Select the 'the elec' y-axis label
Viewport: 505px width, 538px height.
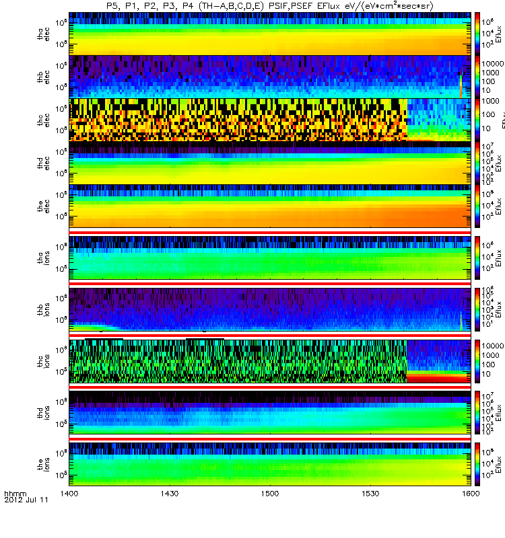pos(43,206)
